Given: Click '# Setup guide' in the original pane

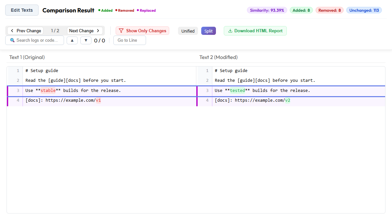Looking at the screenshot, I should click(42, 70).
